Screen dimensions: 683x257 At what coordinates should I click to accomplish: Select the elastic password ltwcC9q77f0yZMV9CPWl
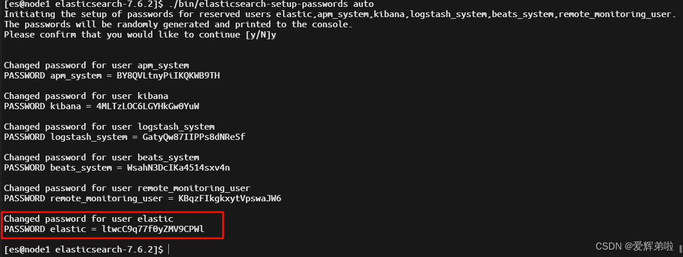[x=153, y=229]
